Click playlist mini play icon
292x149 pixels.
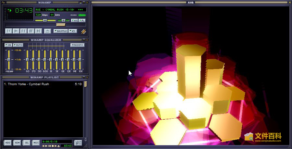pyautogui.click(x=46, y=146)
